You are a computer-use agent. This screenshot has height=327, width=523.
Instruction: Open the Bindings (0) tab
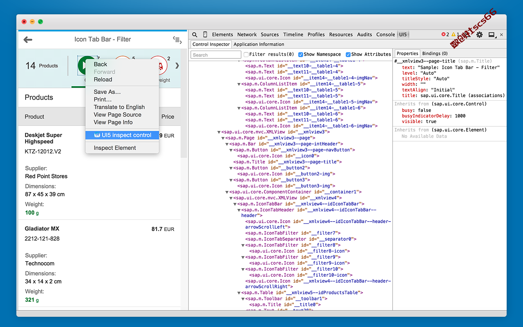coord(435,54)
